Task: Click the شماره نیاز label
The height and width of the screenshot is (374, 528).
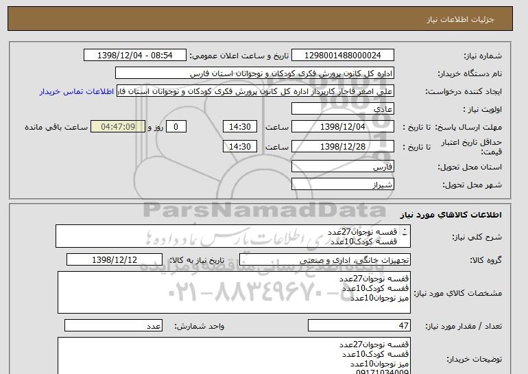Action: point(483,56)
